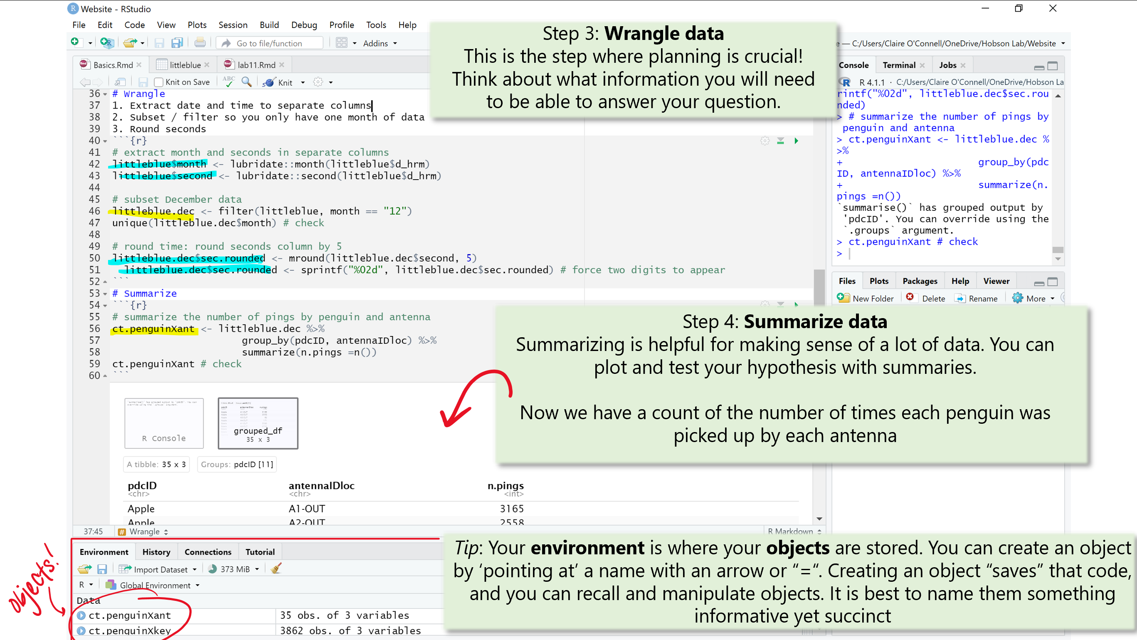1137x640 pixels.
Task: Click the Save all documents icon
Action: [x=177, y=43]
